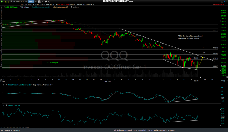Select the pencil drawing tool icon
Image resolution: width=228 pixels, height=132 pixels.
click(x=43, y=2)
